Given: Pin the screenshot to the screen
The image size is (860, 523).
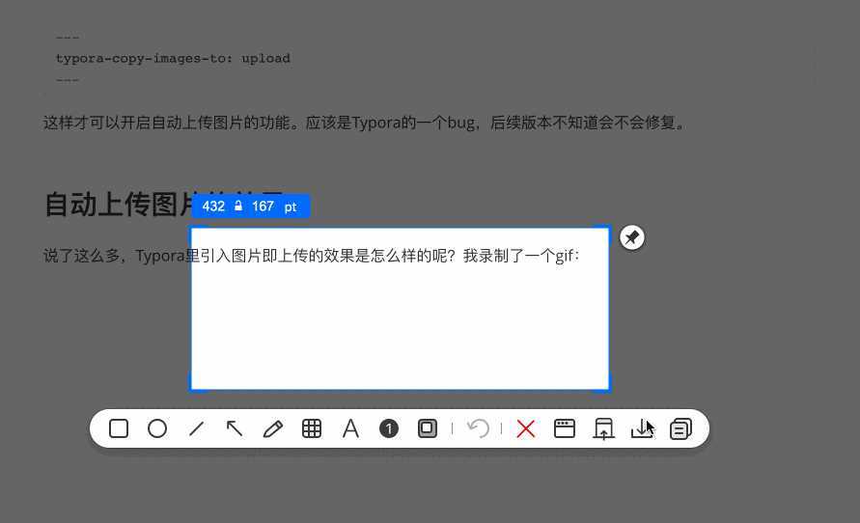Looking at the screenshot, I should coord(632,237).
